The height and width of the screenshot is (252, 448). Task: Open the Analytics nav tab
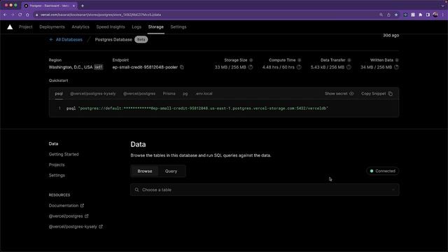pos(80,27)
